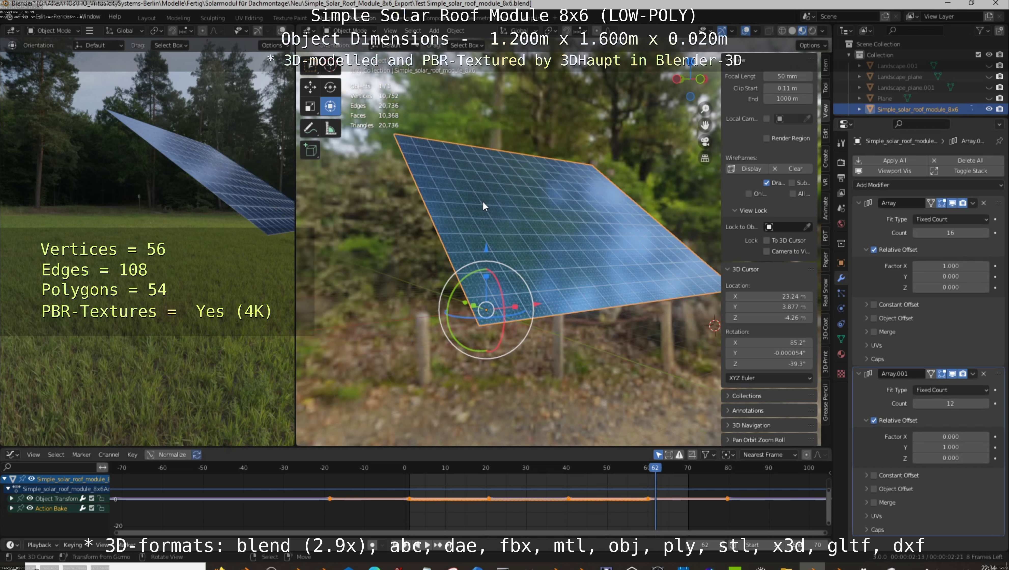Open the Channel menu in the graph editor
Viewport: 1009px width, 570px height.
108,455
